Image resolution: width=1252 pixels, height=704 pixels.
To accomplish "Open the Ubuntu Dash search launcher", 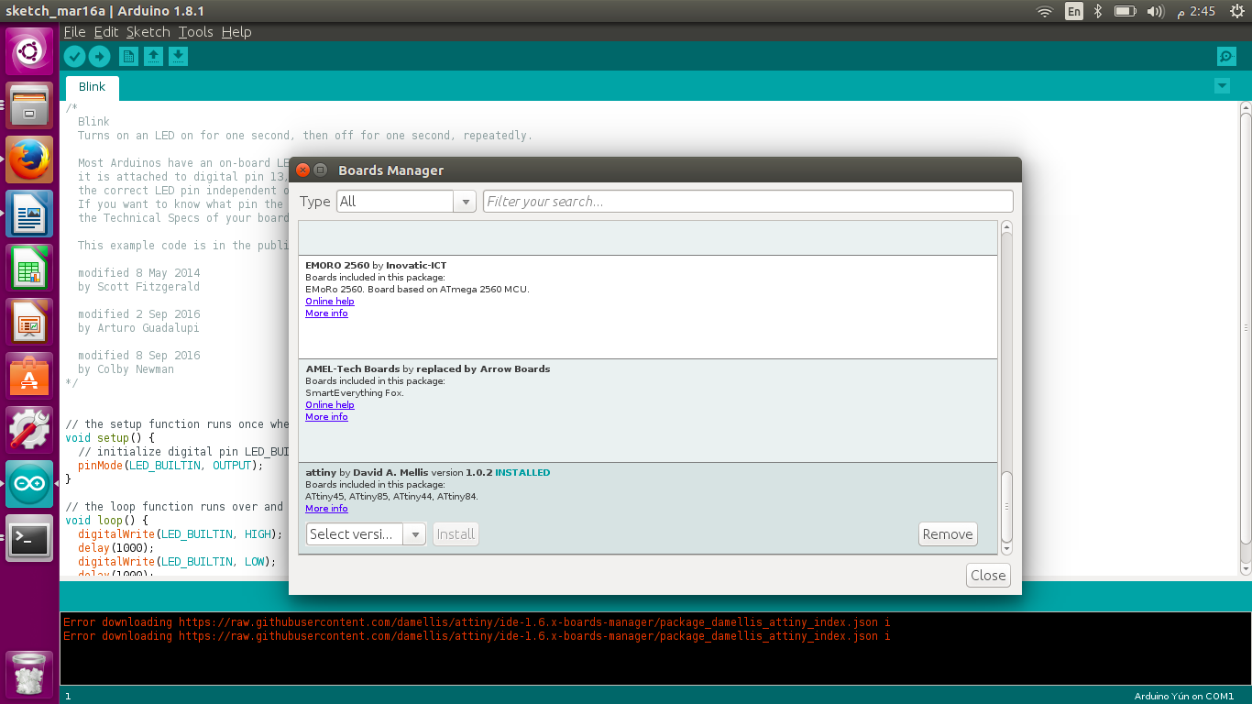I will tap(29, 51).
